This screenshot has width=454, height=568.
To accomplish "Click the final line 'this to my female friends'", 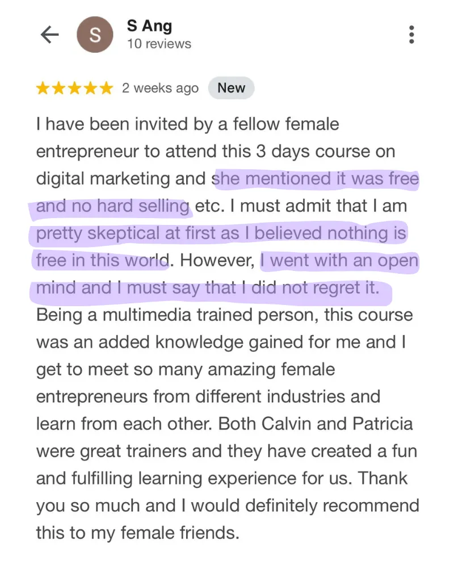I will [x=137, y=533].
